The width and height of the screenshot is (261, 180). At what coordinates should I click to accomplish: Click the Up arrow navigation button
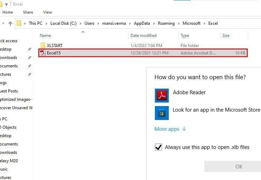(x=10, y=23)
